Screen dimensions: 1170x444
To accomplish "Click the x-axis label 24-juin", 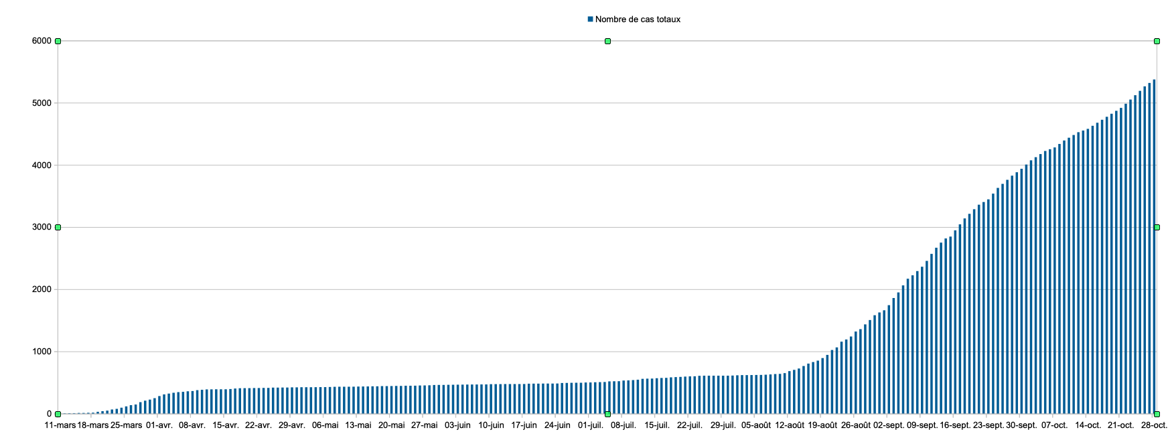I will (557, 425).
